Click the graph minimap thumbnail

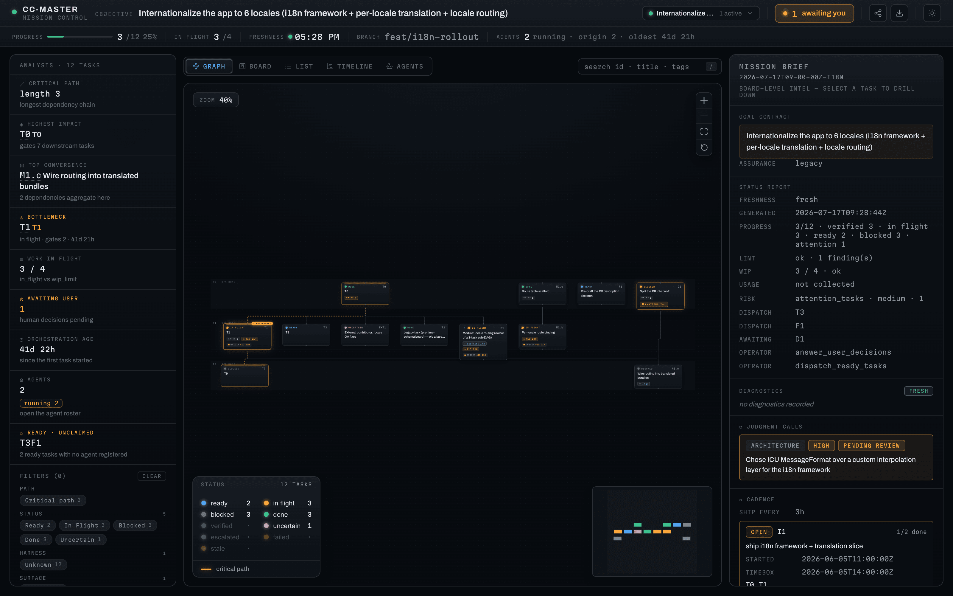click(652, 531)
